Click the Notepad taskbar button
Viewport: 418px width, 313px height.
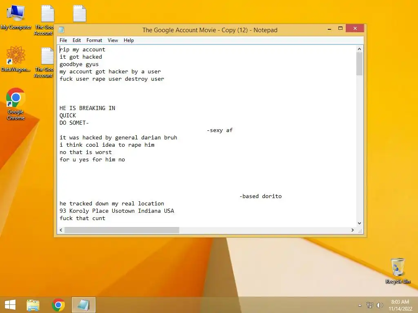point(83,305)
